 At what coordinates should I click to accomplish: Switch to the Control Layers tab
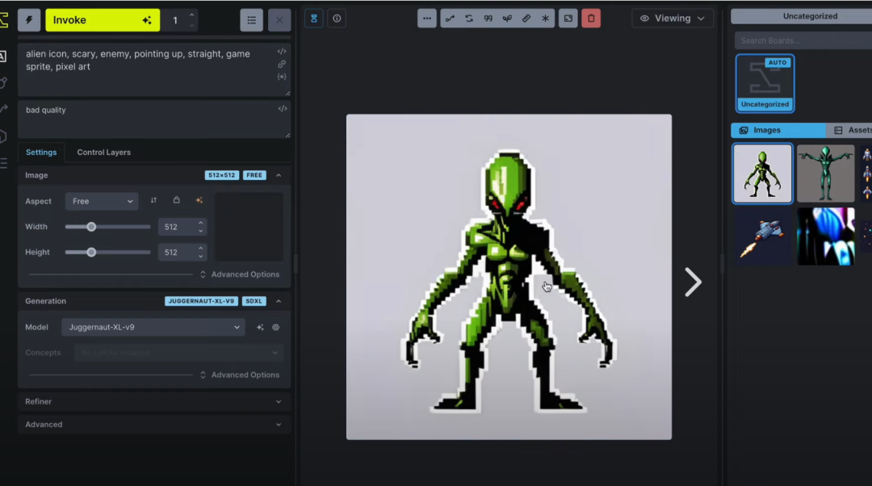(x=103, y=152)
